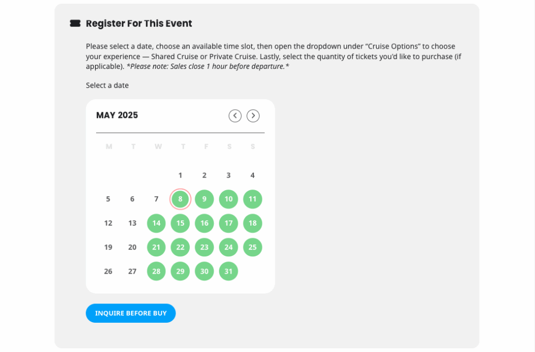Choose May 14 on the calendar
The height and width of the screenshot is (352, 535).
click(x=156, y=223)
